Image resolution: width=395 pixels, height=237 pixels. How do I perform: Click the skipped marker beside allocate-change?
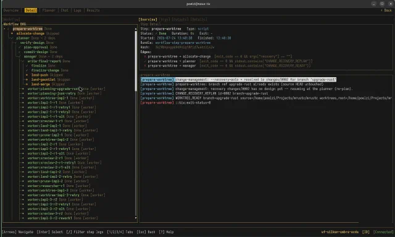[12, 33]
